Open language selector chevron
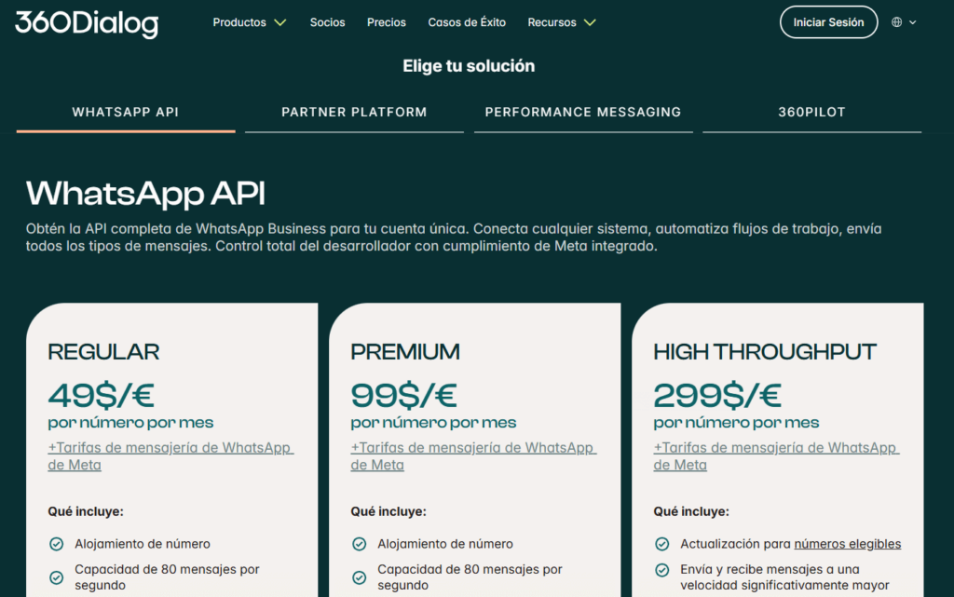954x597 pixels. click(913, 22)
